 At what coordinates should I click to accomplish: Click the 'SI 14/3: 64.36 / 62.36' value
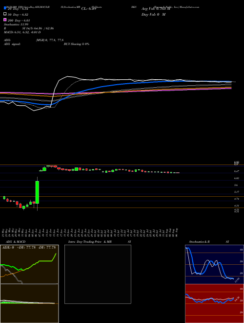[x=38, y=28]
